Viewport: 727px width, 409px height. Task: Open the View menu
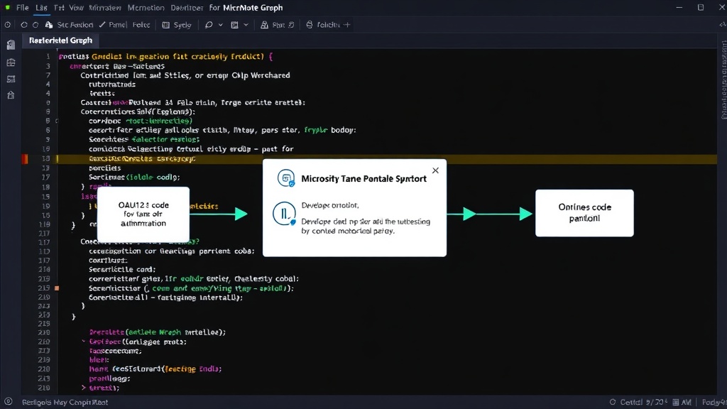tap(76, 8)
